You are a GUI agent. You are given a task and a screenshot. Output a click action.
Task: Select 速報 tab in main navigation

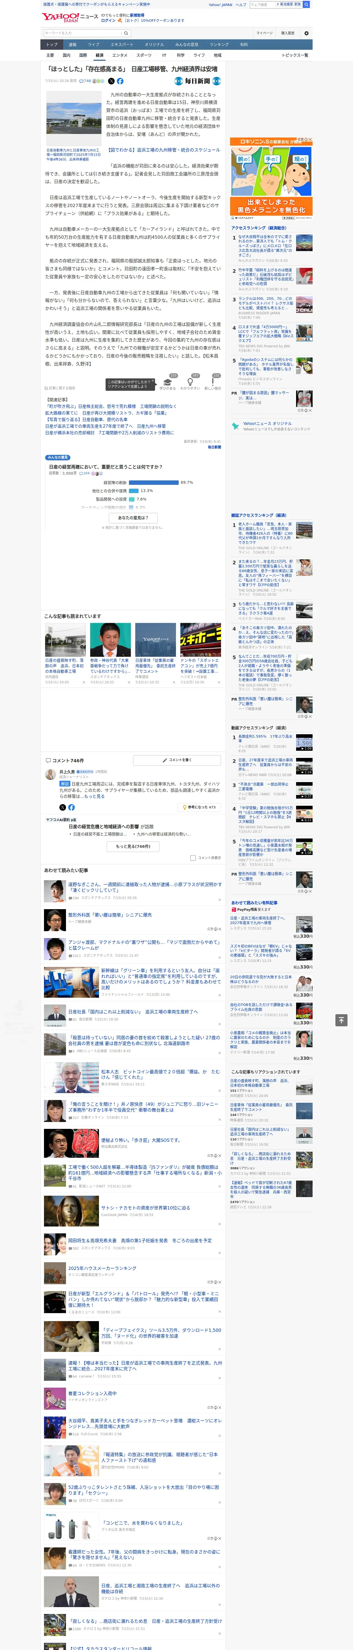pyautogui.click(x=72, y=45)
